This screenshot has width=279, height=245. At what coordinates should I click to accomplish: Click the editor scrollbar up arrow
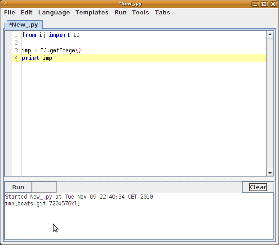[270, 34]
